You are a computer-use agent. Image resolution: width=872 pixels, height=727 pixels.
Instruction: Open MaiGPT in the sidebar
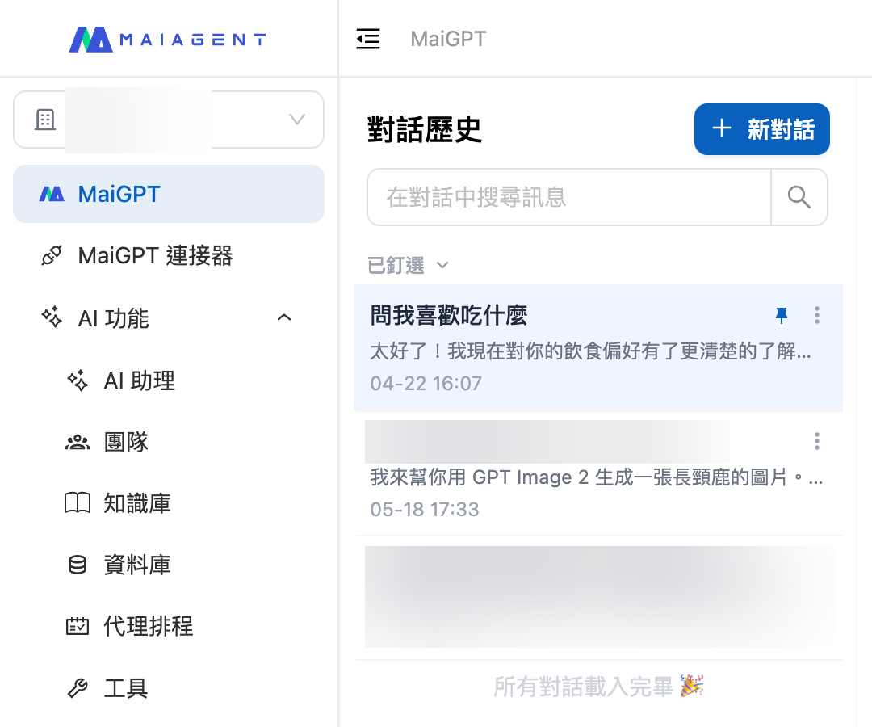169,194
